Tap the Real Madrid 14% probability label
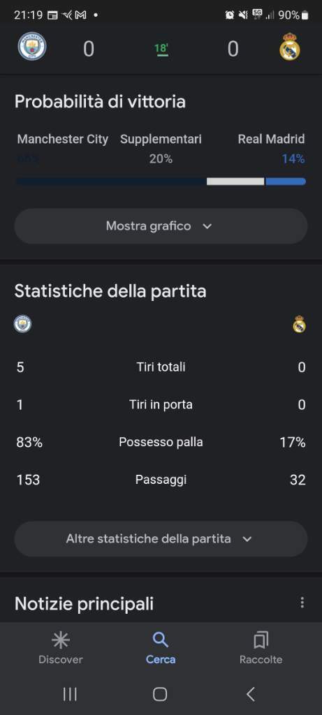The width and height of the screenshot is (322, 715). coord(293,159)
